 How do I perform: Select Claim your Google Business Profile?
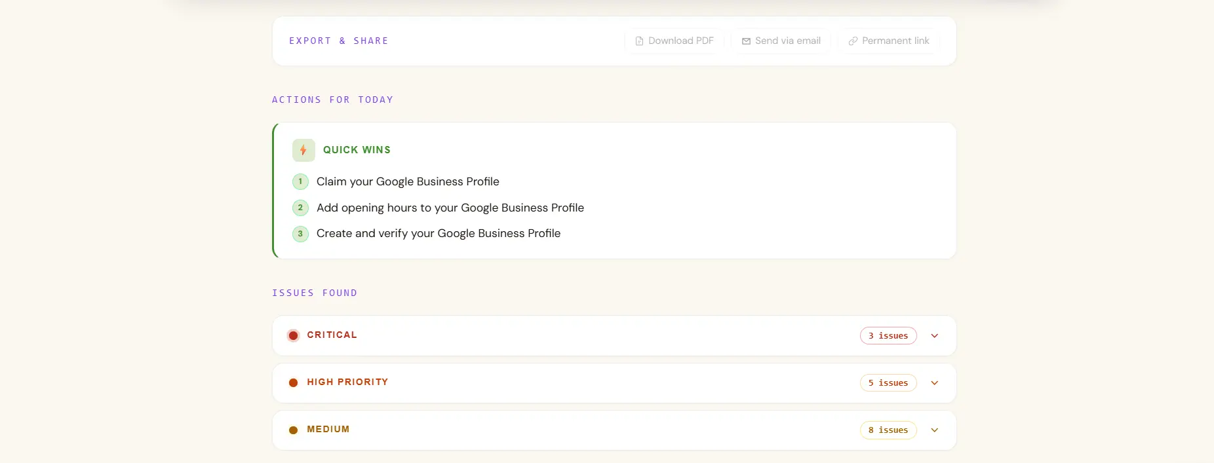pos(408,181)
